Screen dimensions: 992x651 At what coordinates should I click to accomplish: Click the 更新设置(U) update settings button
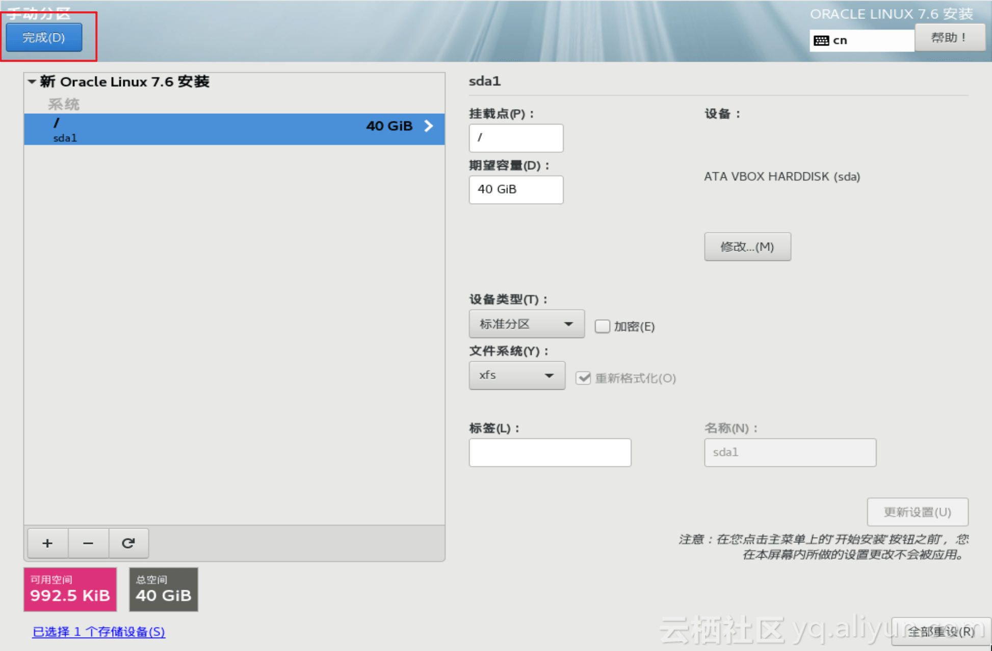point(917,512)
